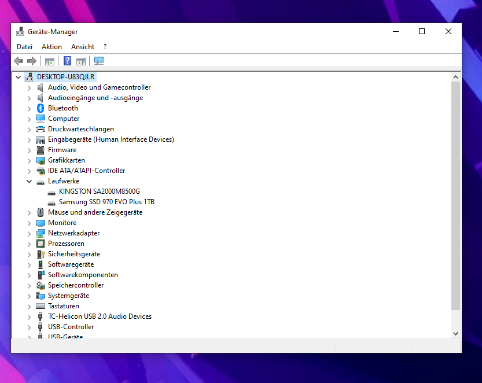This screenshot has height=383, width=482.
Task: Select the Softwaregeräte row
Action: (71, 264)
